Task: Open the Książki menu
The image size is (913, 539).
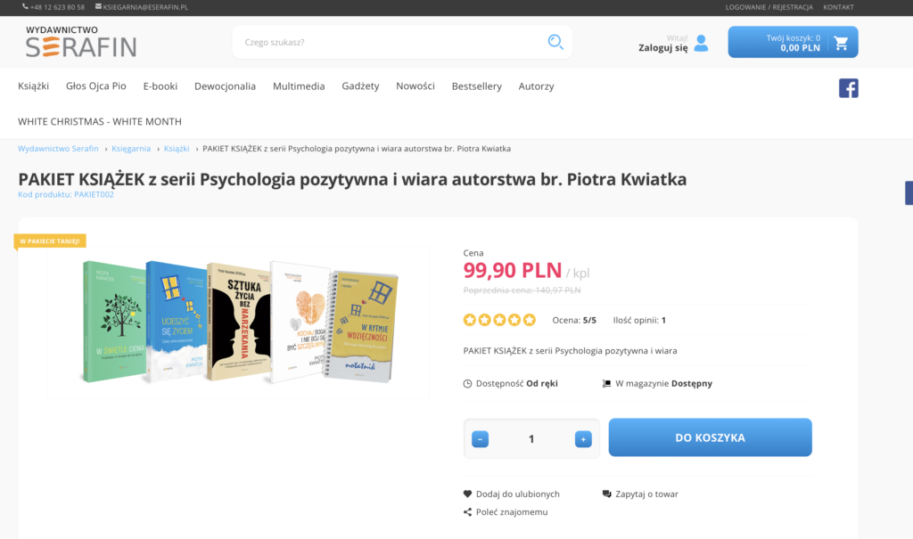Action: [33, 86]
